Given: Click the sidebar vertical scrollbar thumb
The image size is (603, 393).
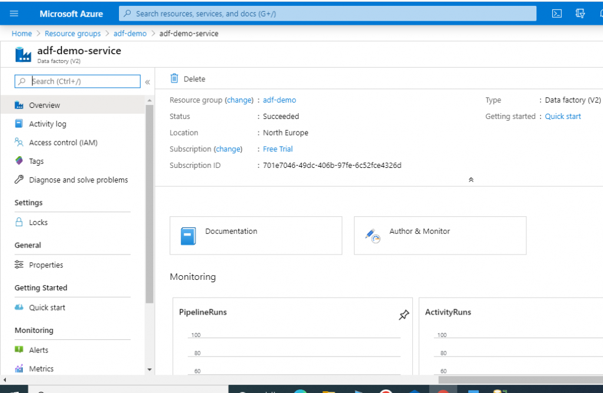Looking at the screenshot, I should click(x=150, y=204).
